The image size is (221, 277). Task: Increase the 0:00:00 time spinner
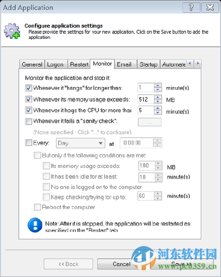pyautogui.click(x=157, y=141)
